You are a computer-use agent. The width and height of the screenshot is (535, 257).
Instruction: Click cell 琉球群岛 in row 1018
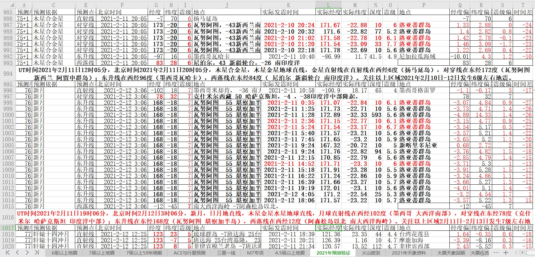click(227, 234)
